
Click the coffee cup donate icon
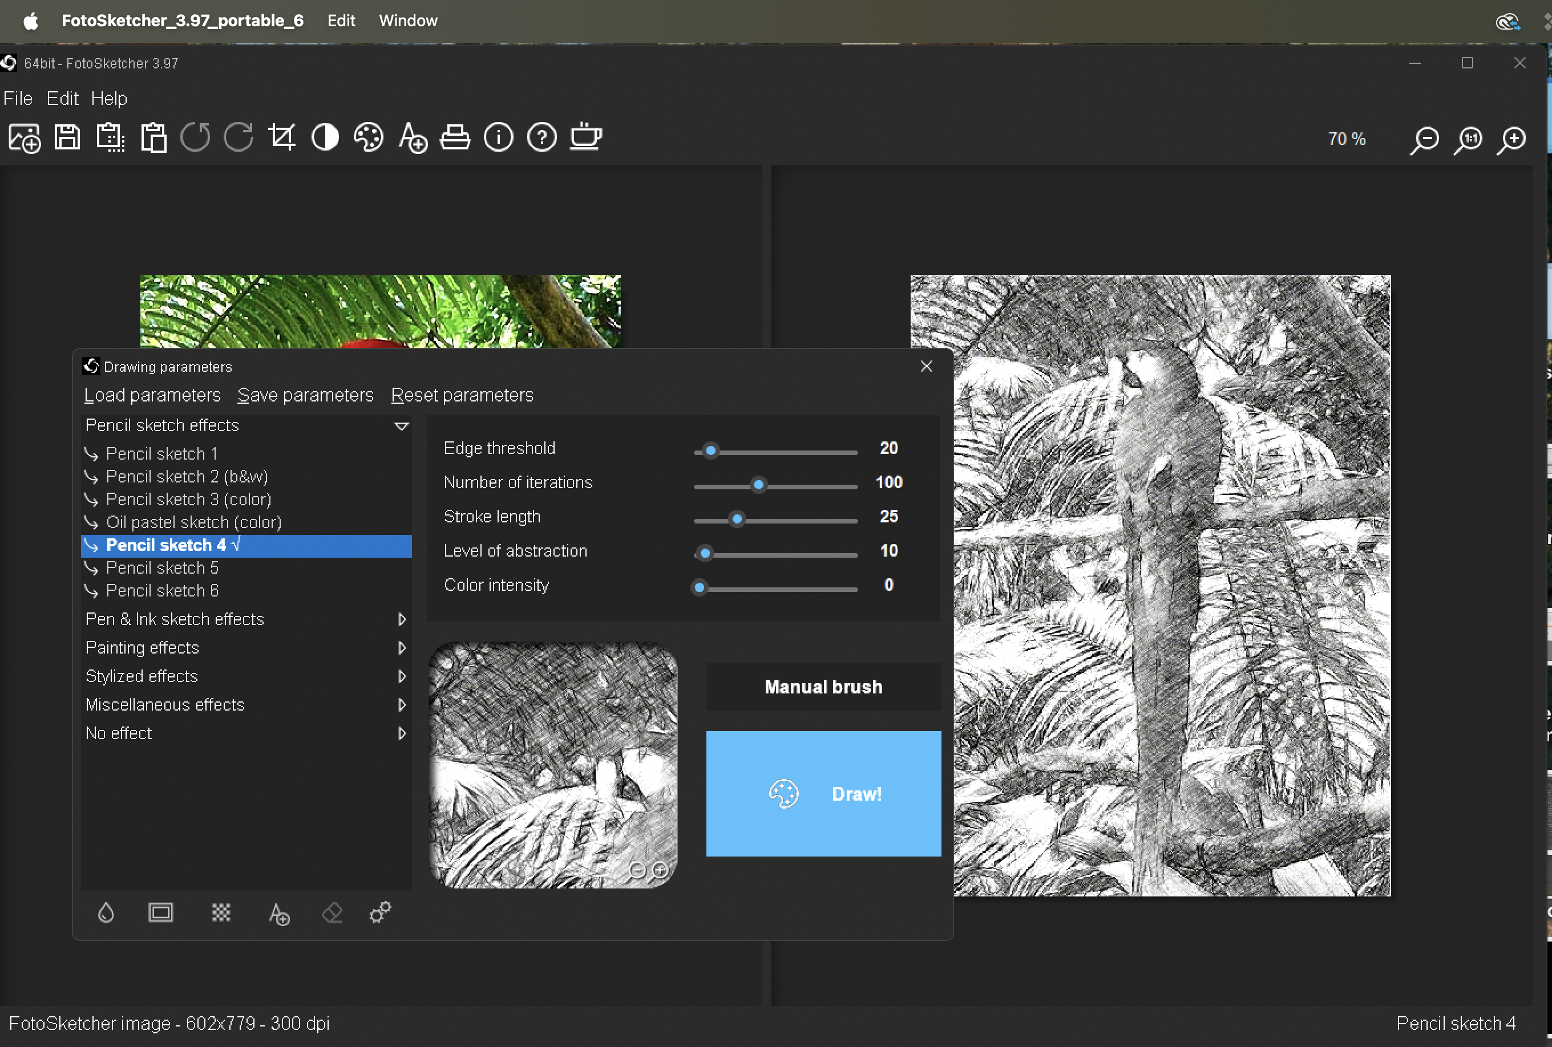(x=585, y=137)
